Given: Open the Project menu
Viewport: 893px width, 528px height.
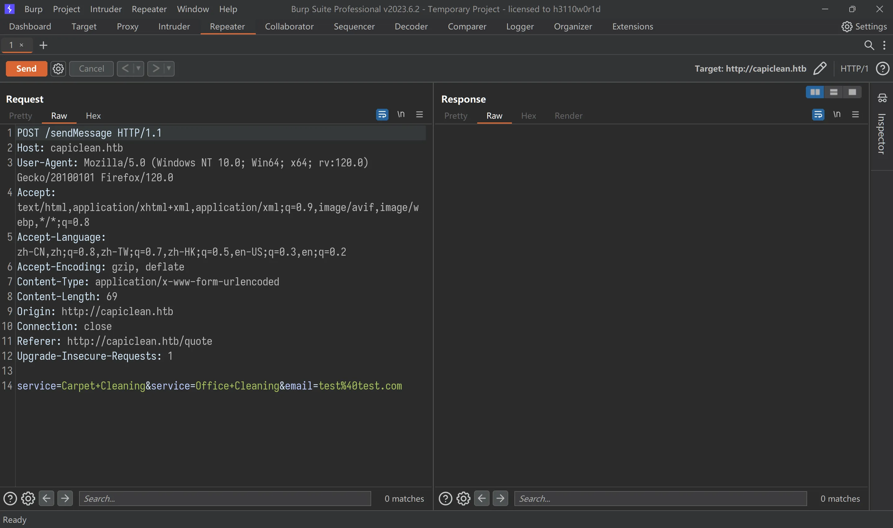Looking at the screenshot, I should click(x=67, y=9).
